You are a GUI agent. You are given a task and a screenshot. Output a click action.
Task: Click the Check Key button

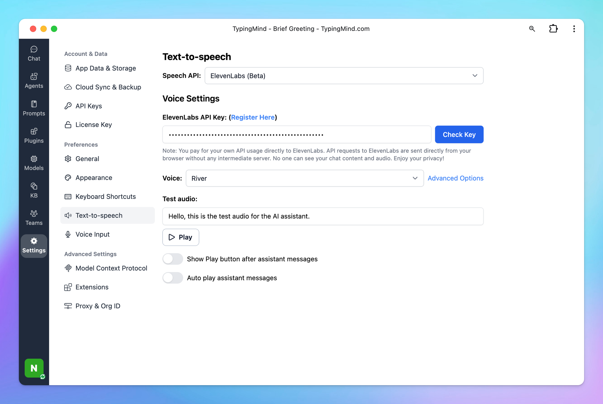pyautogui.click(x=459, y=135)
